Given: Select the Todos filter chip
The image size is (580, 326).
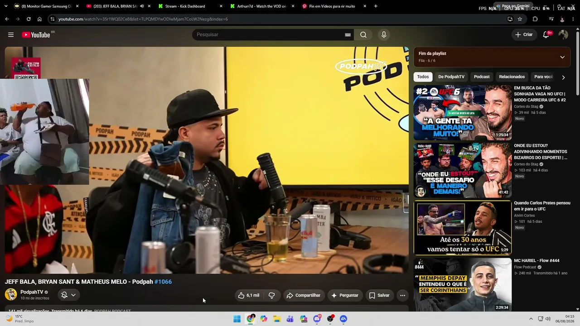Looking at the screenshot, I should pyautogui.click(x=423, y=77).
